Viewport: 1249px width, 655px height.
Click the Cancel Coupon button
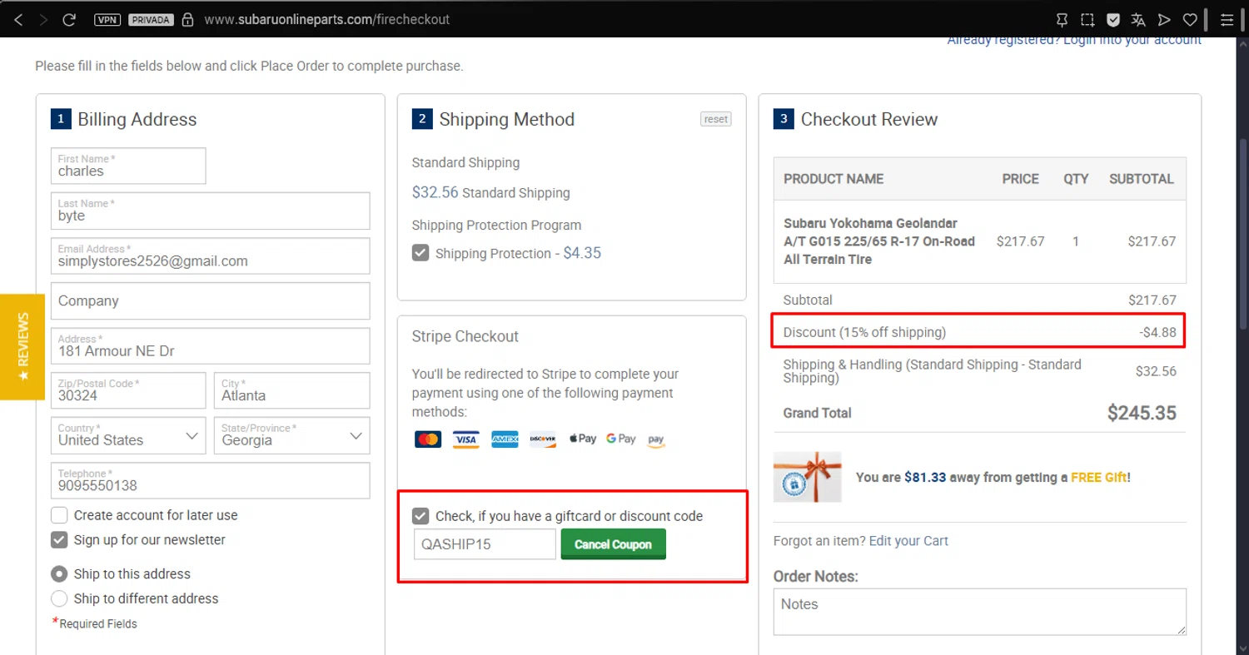point(614,544)
